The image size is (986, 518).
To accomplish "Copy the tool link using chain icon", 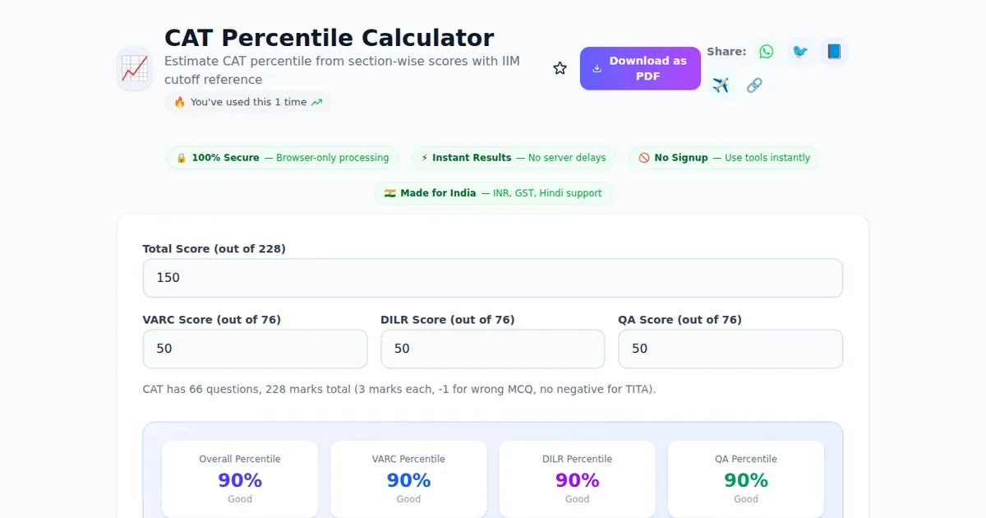I will tap(754, 85).
